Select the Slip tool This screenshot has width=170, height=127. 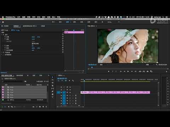(x=53, y=89)
